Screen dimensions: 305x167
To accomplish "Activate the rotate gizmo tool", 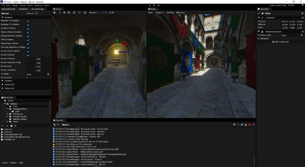I will tap(64, 13).
